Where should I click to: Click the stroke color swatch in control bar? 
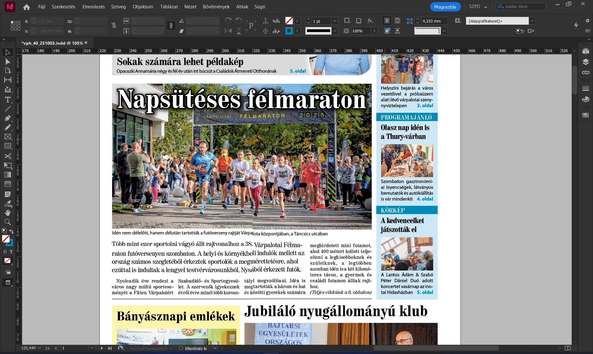289,31
